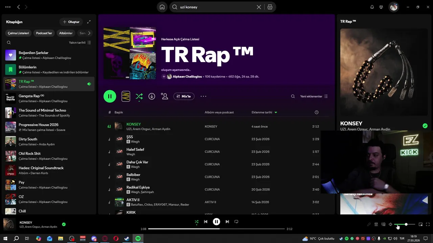
Task: Invite collaborators with the add-person icon
Action: coord(165,96)
